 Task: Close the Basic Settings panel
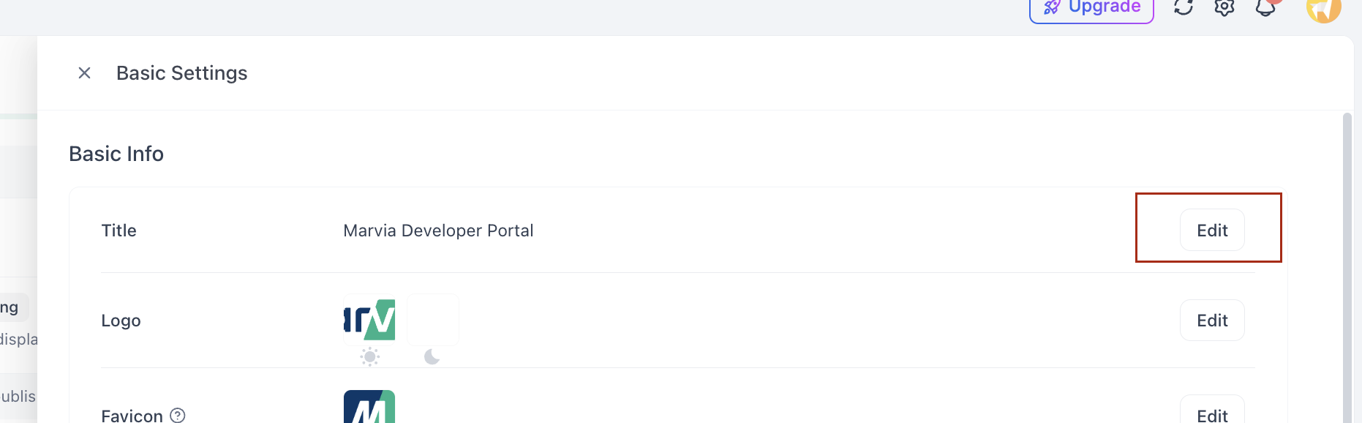[x=85, y=73]
